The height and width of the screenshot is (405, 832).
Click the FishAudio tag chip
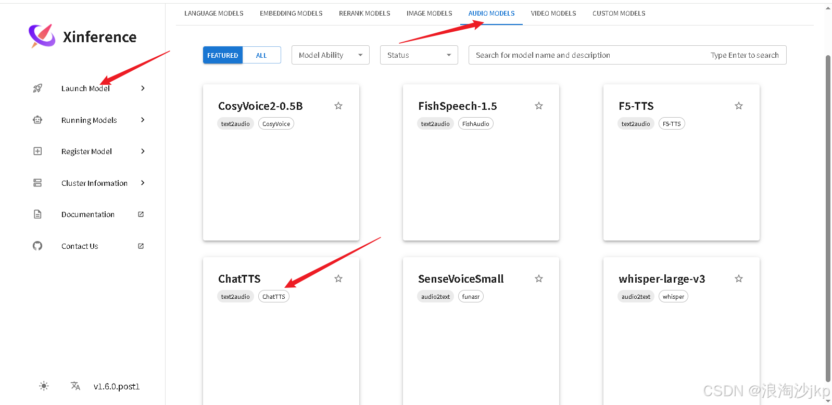click(x=476, y=123)
